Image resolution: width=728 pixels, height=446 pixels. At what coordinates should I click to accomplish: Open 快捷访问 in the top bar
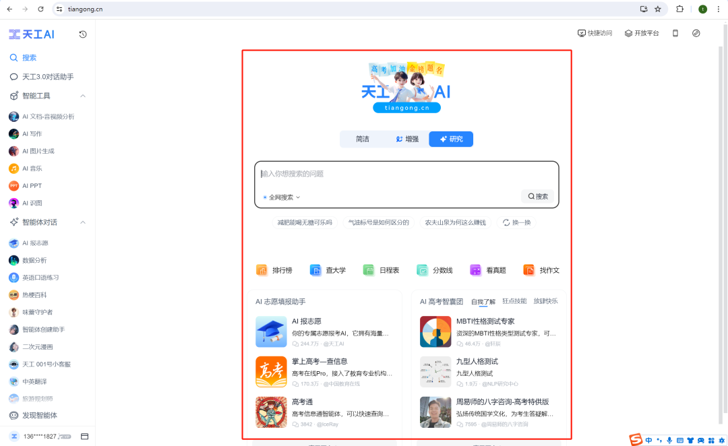point(595,33)
